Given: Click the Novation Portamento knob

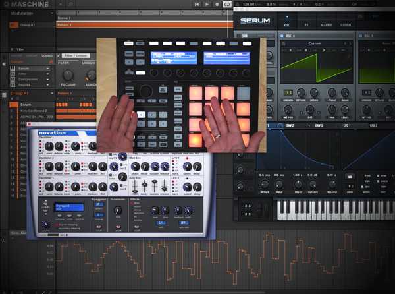Looking at the screenshot, I should [117, 210].
